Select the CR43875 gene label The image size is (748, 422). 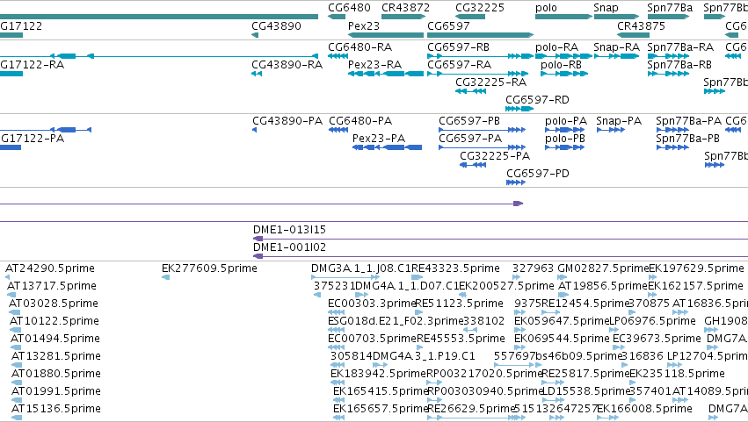coord(641,26)
